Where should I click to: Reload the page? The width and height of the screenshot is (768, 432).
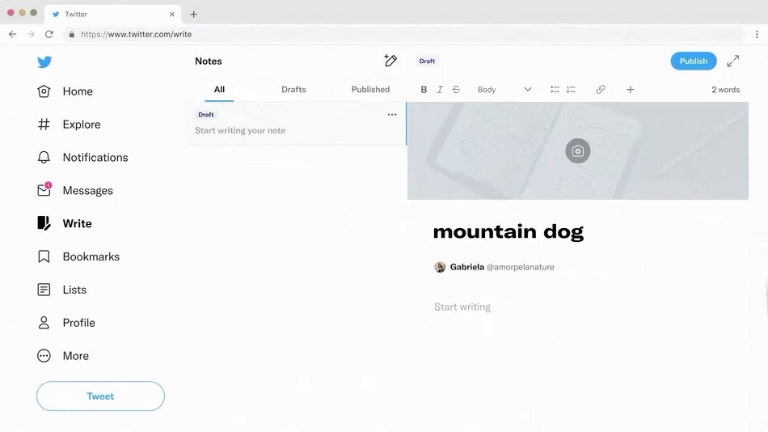[49, 34]
